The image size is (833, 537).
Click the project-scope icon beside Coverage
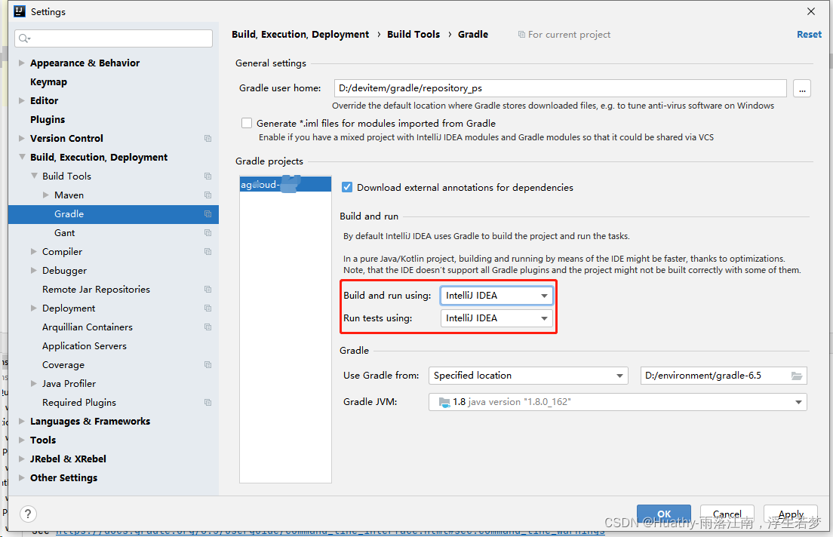(x=207, y=364)
